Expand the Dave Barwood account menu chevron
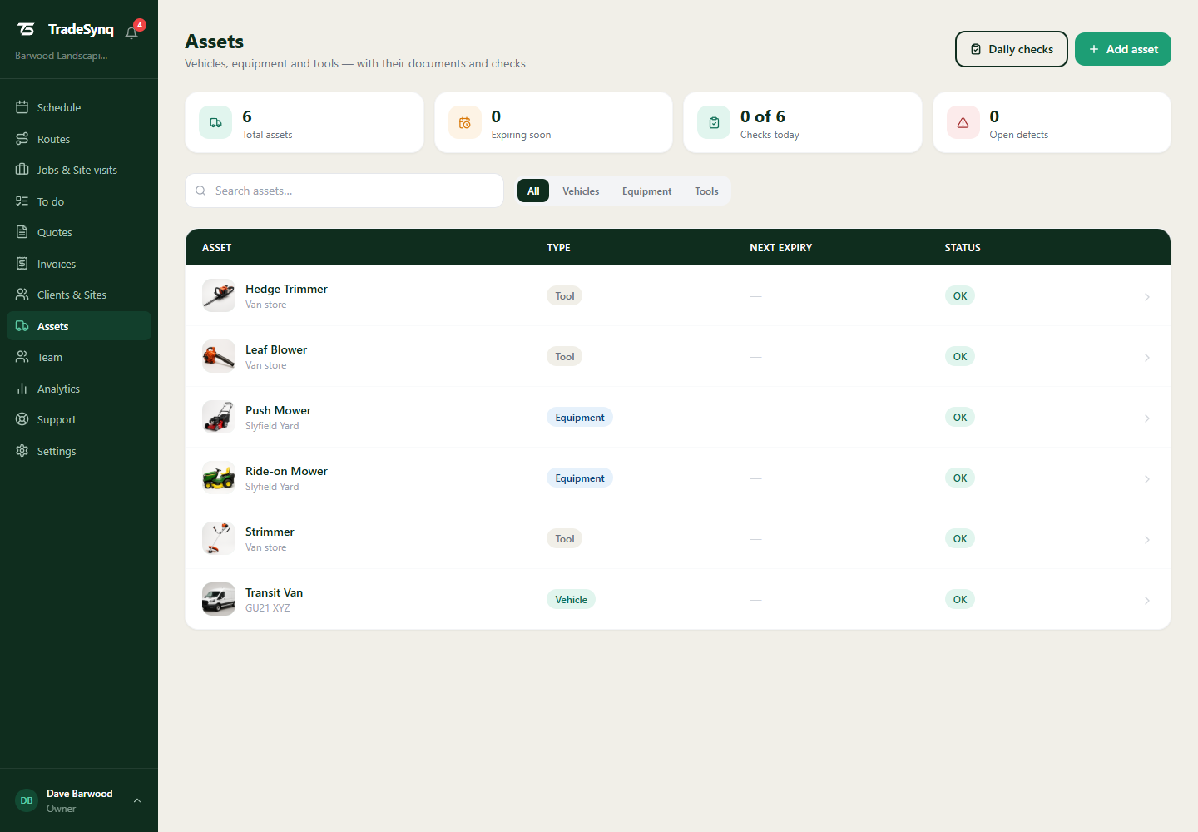Image resolution: width=1198 pixels, height=832 pixels. pos(137,800)
